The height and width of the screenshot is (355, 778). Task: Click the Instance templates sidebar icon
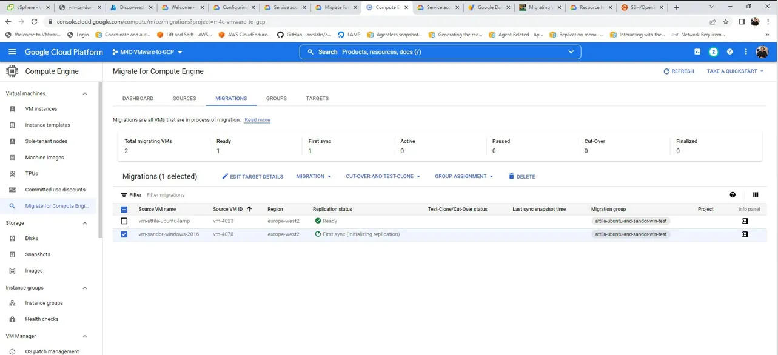[12, 125]
